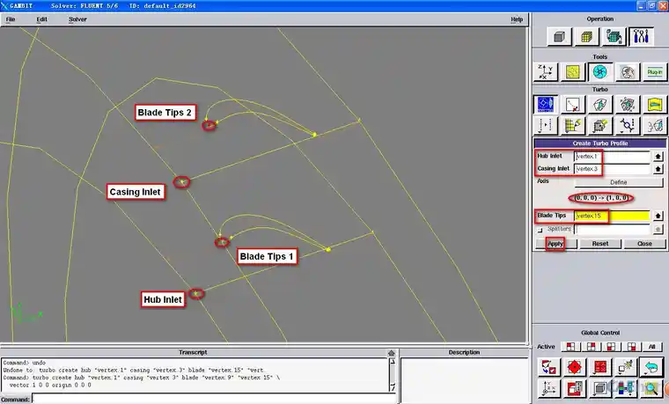Click the Description panel text area
Viewport: 669px width, 404px height.
464,375
